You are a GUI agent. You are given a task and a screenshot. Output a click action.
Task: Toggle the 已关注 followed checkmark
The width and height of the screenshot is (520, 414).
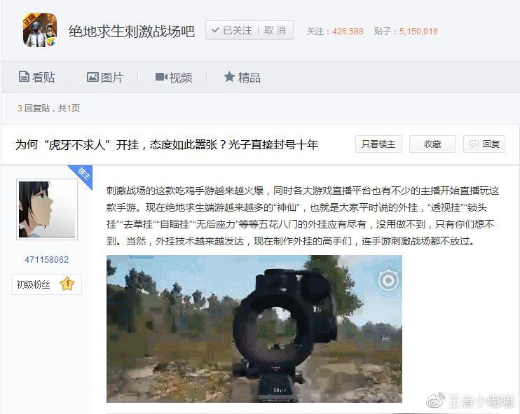[x=215, y=30]
